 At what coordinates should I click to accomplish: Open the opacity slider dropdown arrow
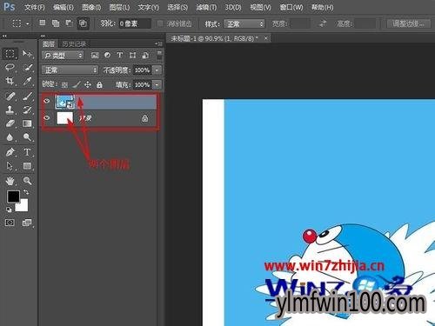tap(157, 70)
